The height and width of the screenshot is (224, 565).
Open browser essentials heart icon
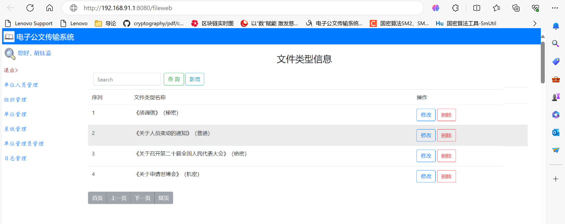535,8
